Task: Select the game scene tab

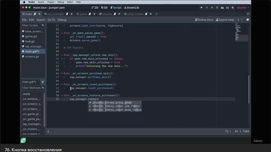Action: coord(83,14)
